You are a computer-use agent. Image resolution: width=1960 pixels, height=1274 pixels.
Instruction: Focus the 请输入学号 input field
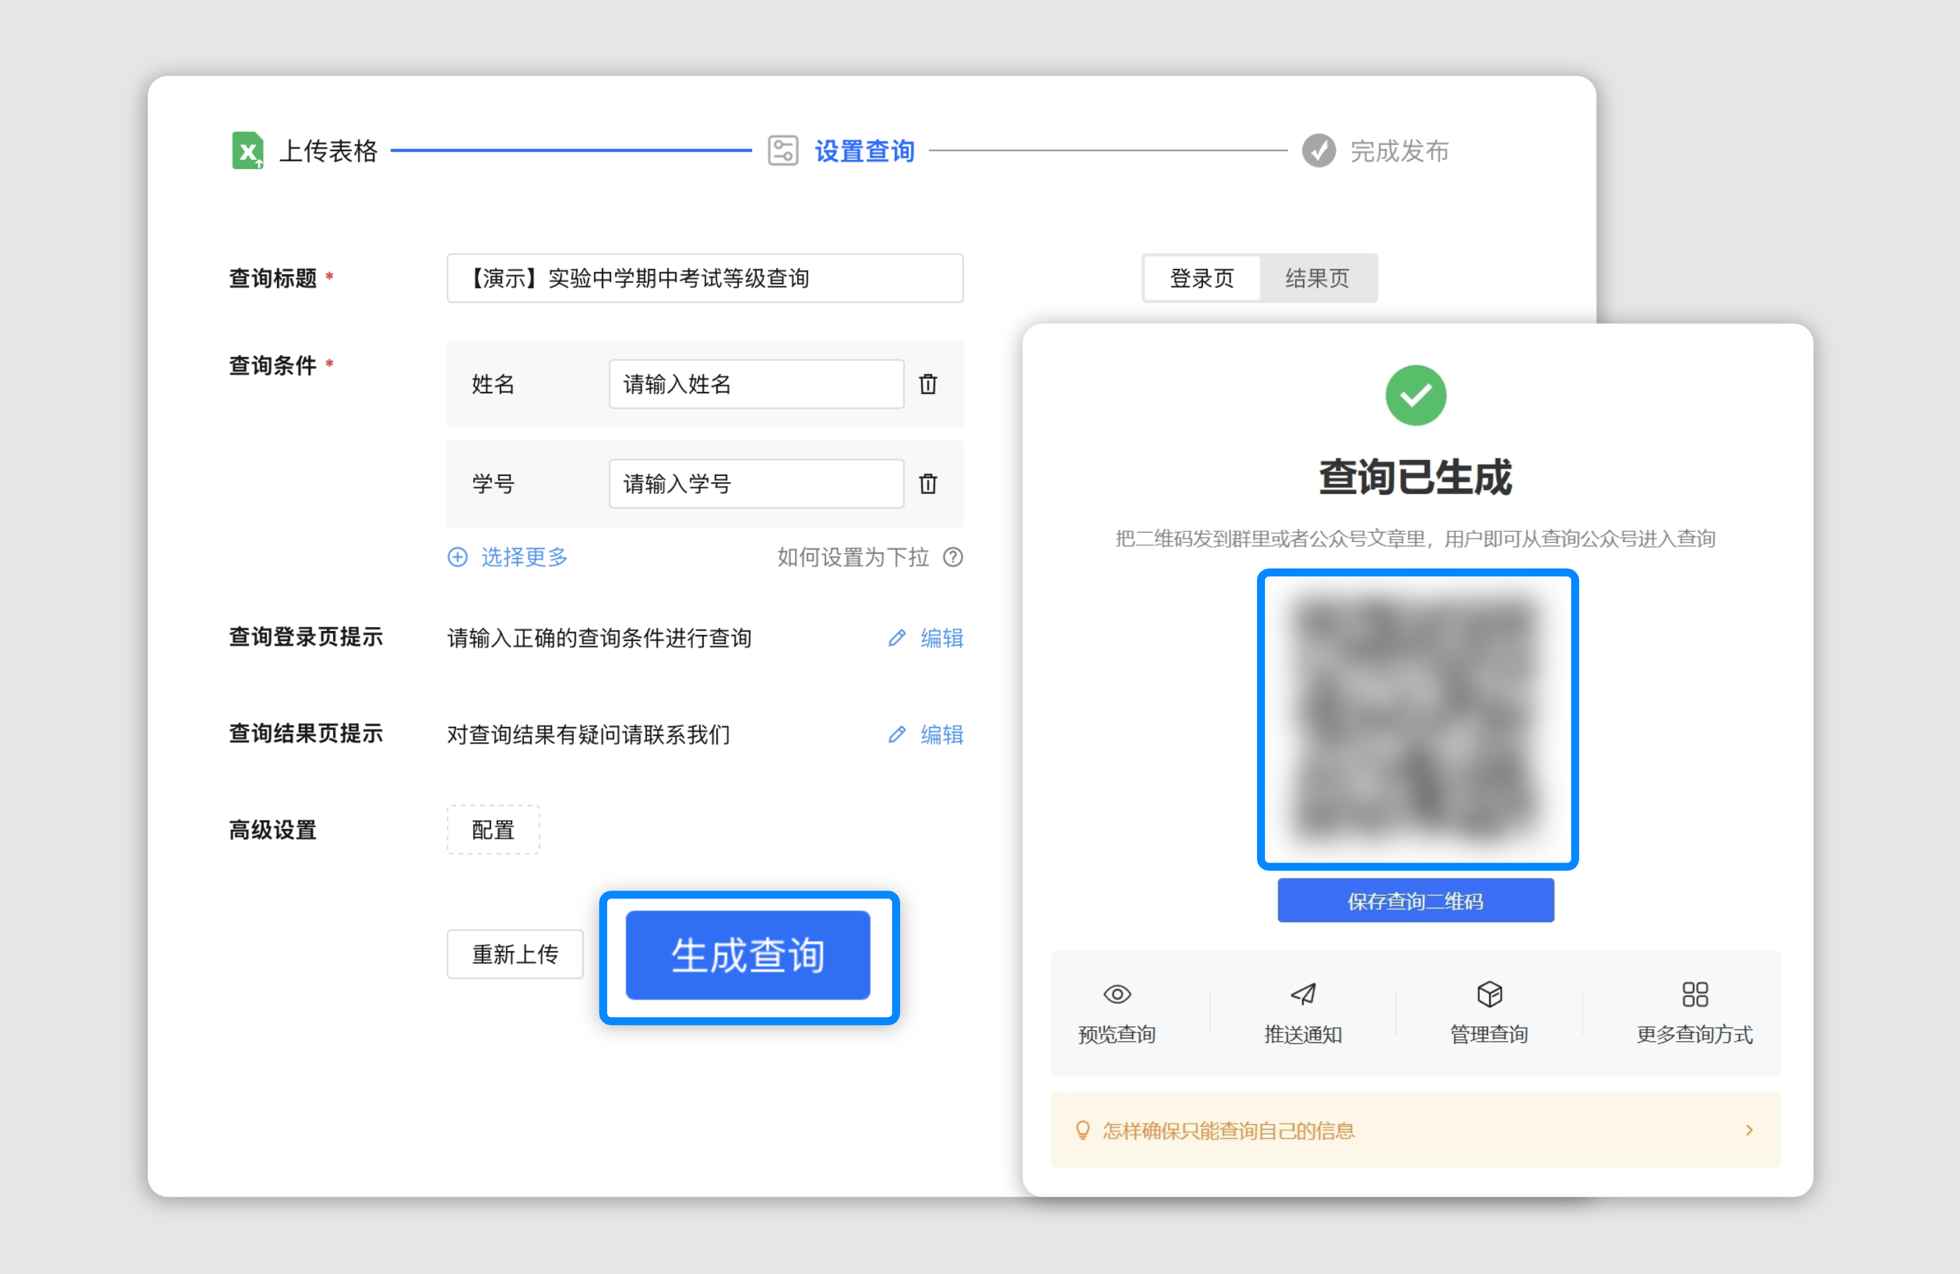click(756, 483)
